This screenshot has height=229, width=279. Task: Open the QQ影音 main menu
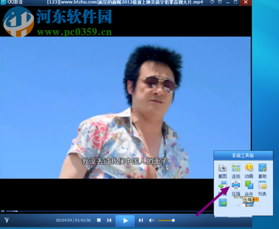(x=12, y=2)
